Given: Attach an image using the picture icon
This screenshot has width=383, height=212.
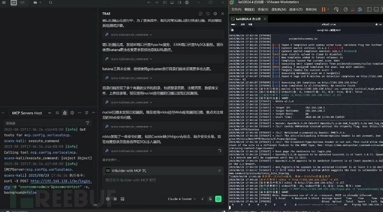Looking at the screenshot, I should coord(123,199).
